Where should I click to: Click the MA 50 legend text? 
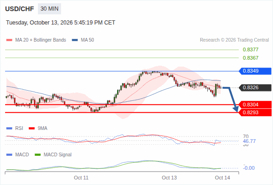pyautogui.click(x=87, y=40)
